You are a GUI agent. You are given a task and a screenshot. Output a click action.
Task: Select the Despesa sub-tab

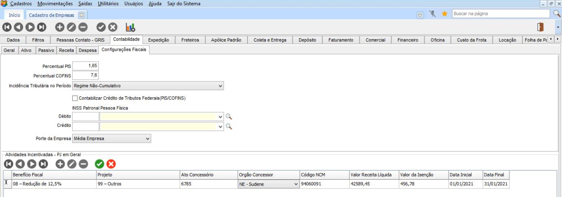87,50
